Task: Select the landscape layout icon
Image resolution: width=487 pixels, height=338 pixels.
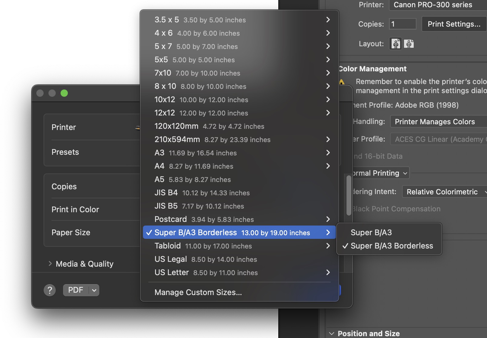Action: coord(409,44)
